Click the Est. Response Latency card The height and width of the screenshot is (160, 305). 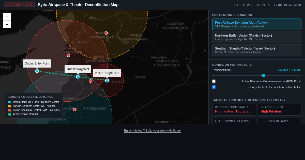(x=234, y=121)
